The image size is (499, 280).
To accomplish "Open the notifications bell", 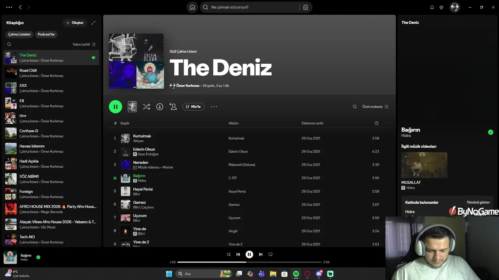I will pyautogui.click(x=432, y=7).
